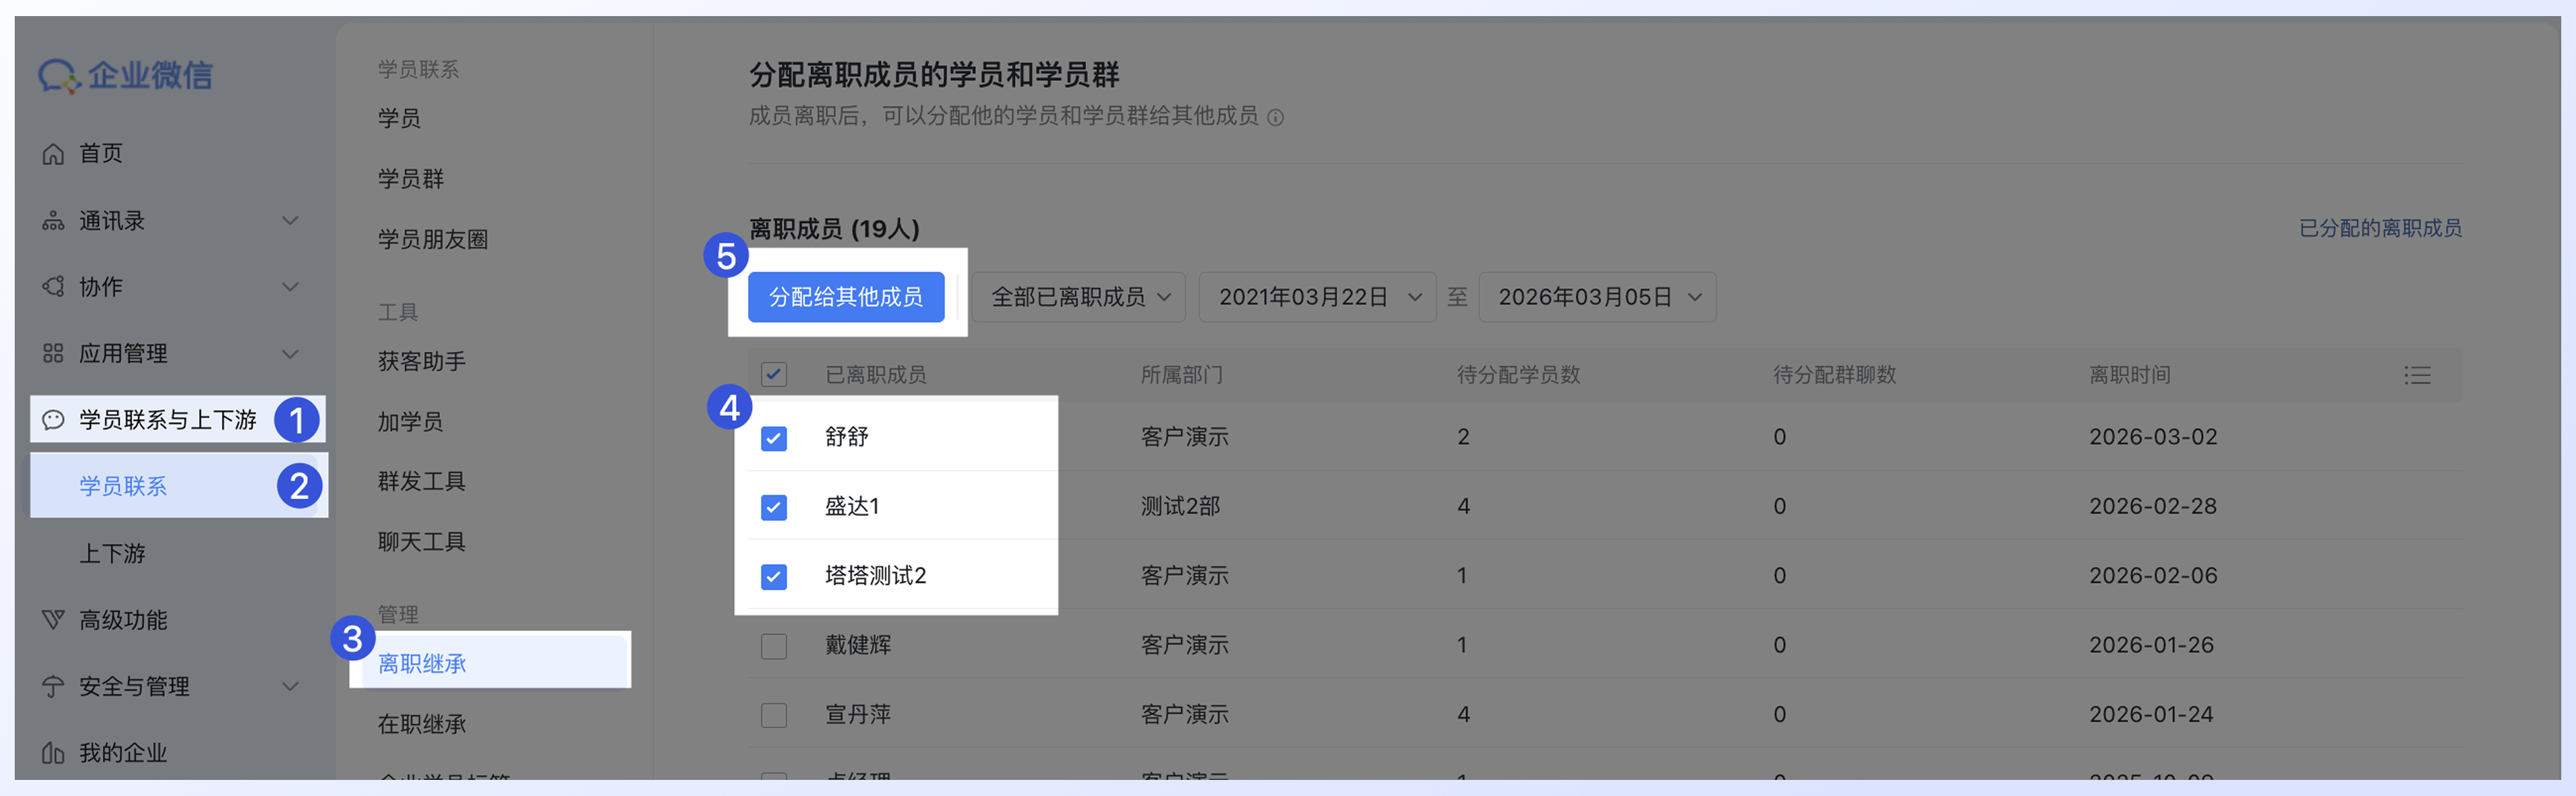Viewport: 2576px width, 796px height.
Task: Open 离职继承 in the management section
Action: coord(422,663)
